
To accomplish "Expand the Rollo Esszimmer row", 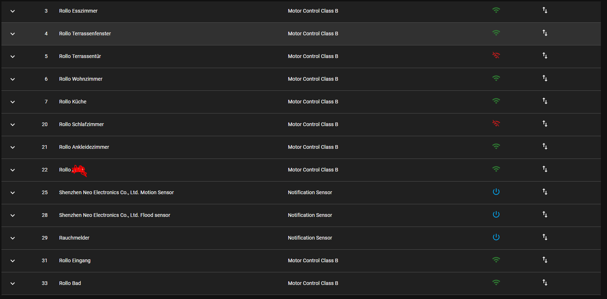I will tap(13, 11).
